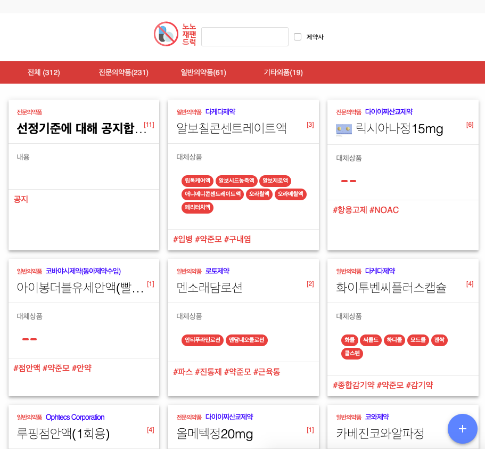The height and width of the screenshot is (449, 485).
Task: Click the #구내염 hashtag
Action: [x=237, y=239]
